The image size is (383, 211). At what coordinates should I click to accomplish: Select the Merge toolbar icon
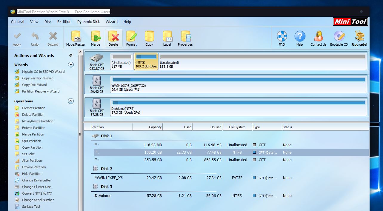[x=96, y=36]
